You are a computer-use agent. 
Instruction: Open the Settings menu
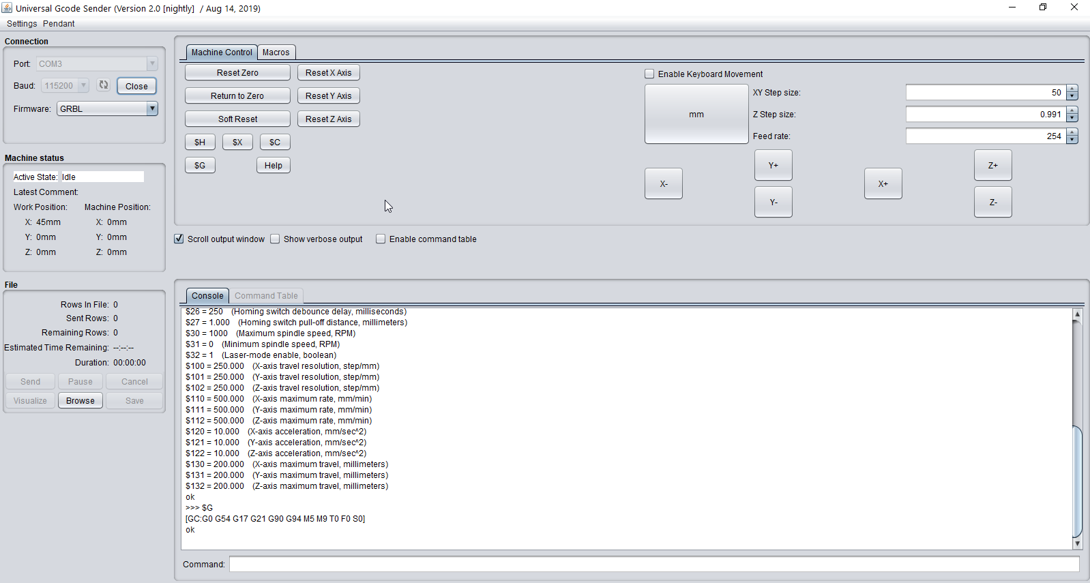coord(22,24)
